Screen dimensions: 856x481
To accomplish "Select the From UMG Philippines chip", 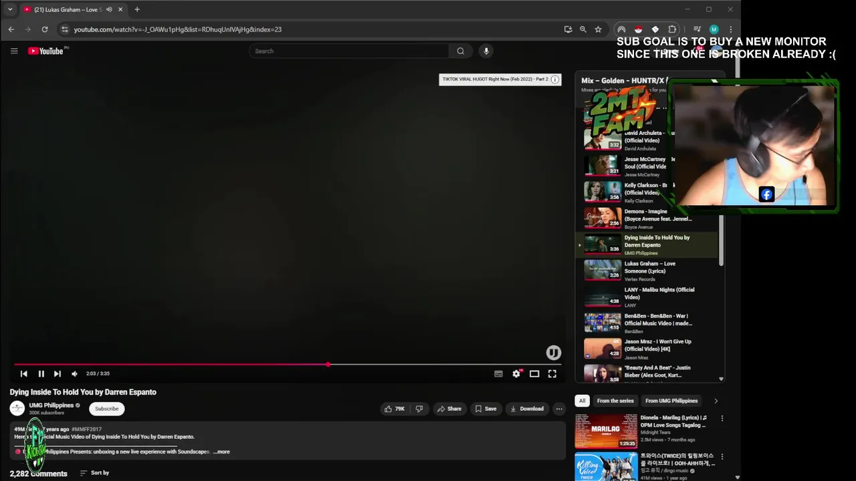I will (671, 401).
